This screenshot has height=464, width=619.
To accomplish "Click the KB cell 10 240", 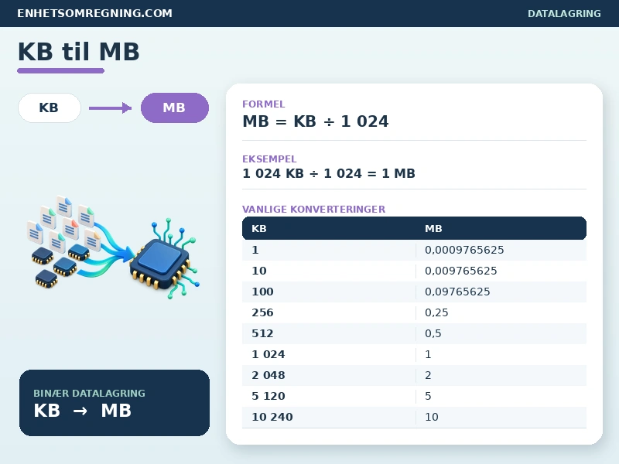I will point(272,417).
